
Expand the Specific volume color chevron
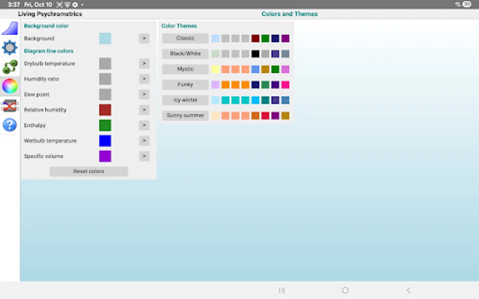(x=144, y=156)
